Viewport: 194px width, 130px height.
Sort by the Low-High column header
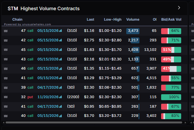tap(112, 19)
